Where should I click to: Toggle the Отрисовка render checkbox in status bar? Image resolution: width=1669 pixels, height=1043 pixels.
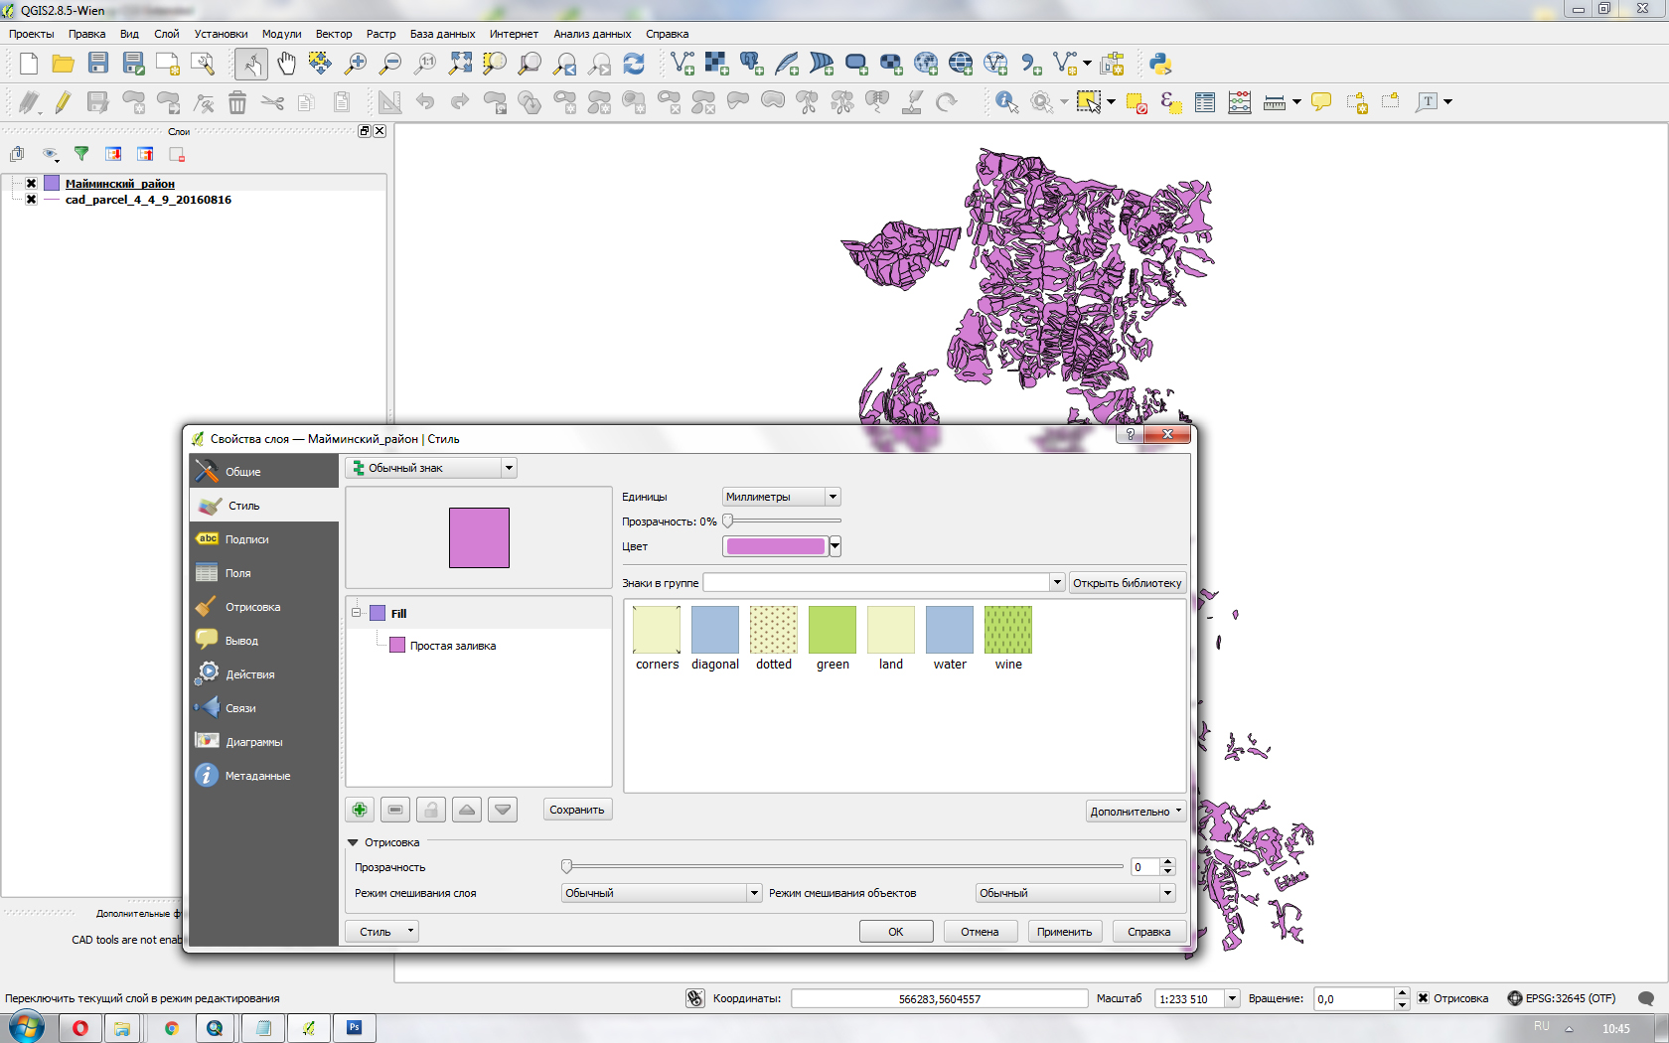pos(1424,998)
